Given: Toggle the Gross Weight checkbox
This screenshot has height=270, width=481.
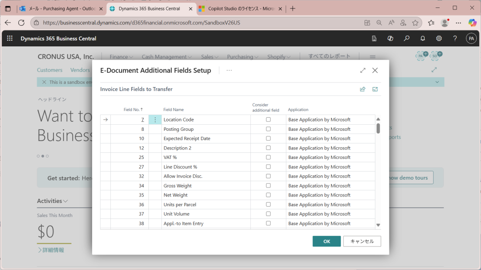Looking at the screenshot, I should 268,186.
